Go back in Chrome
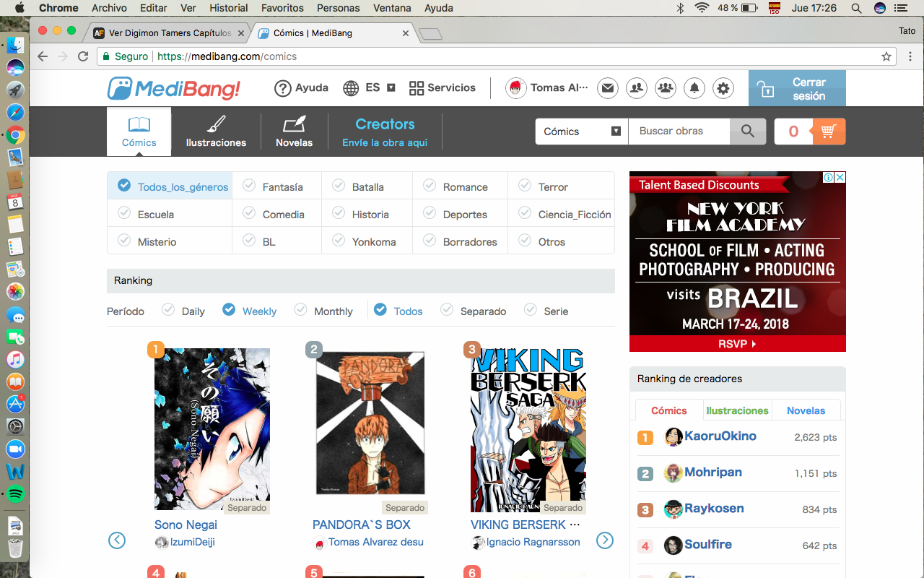 [x=43, y=56]
